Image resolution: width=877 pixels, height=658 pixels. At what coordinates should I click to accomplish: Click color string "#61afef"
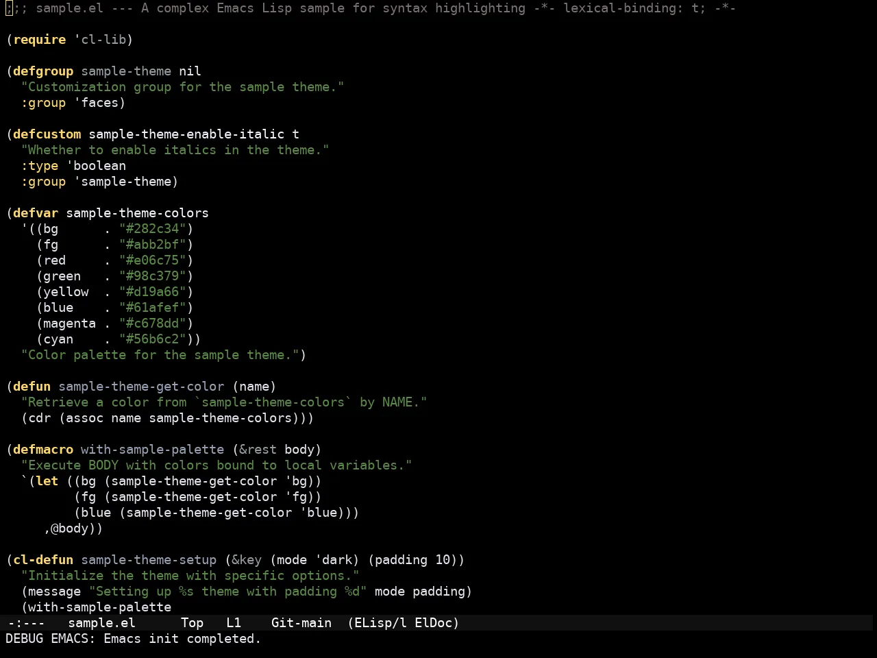point(153,308)
